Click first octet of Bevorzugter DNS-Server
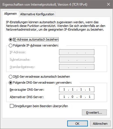Viewport: 113px width, 129px height. (x=64, y=89)
